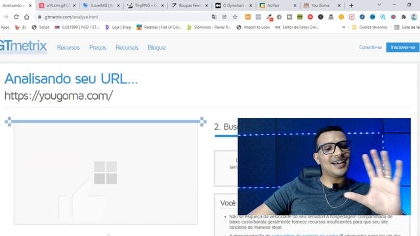Close the NoVari tab

pos(295,5)
